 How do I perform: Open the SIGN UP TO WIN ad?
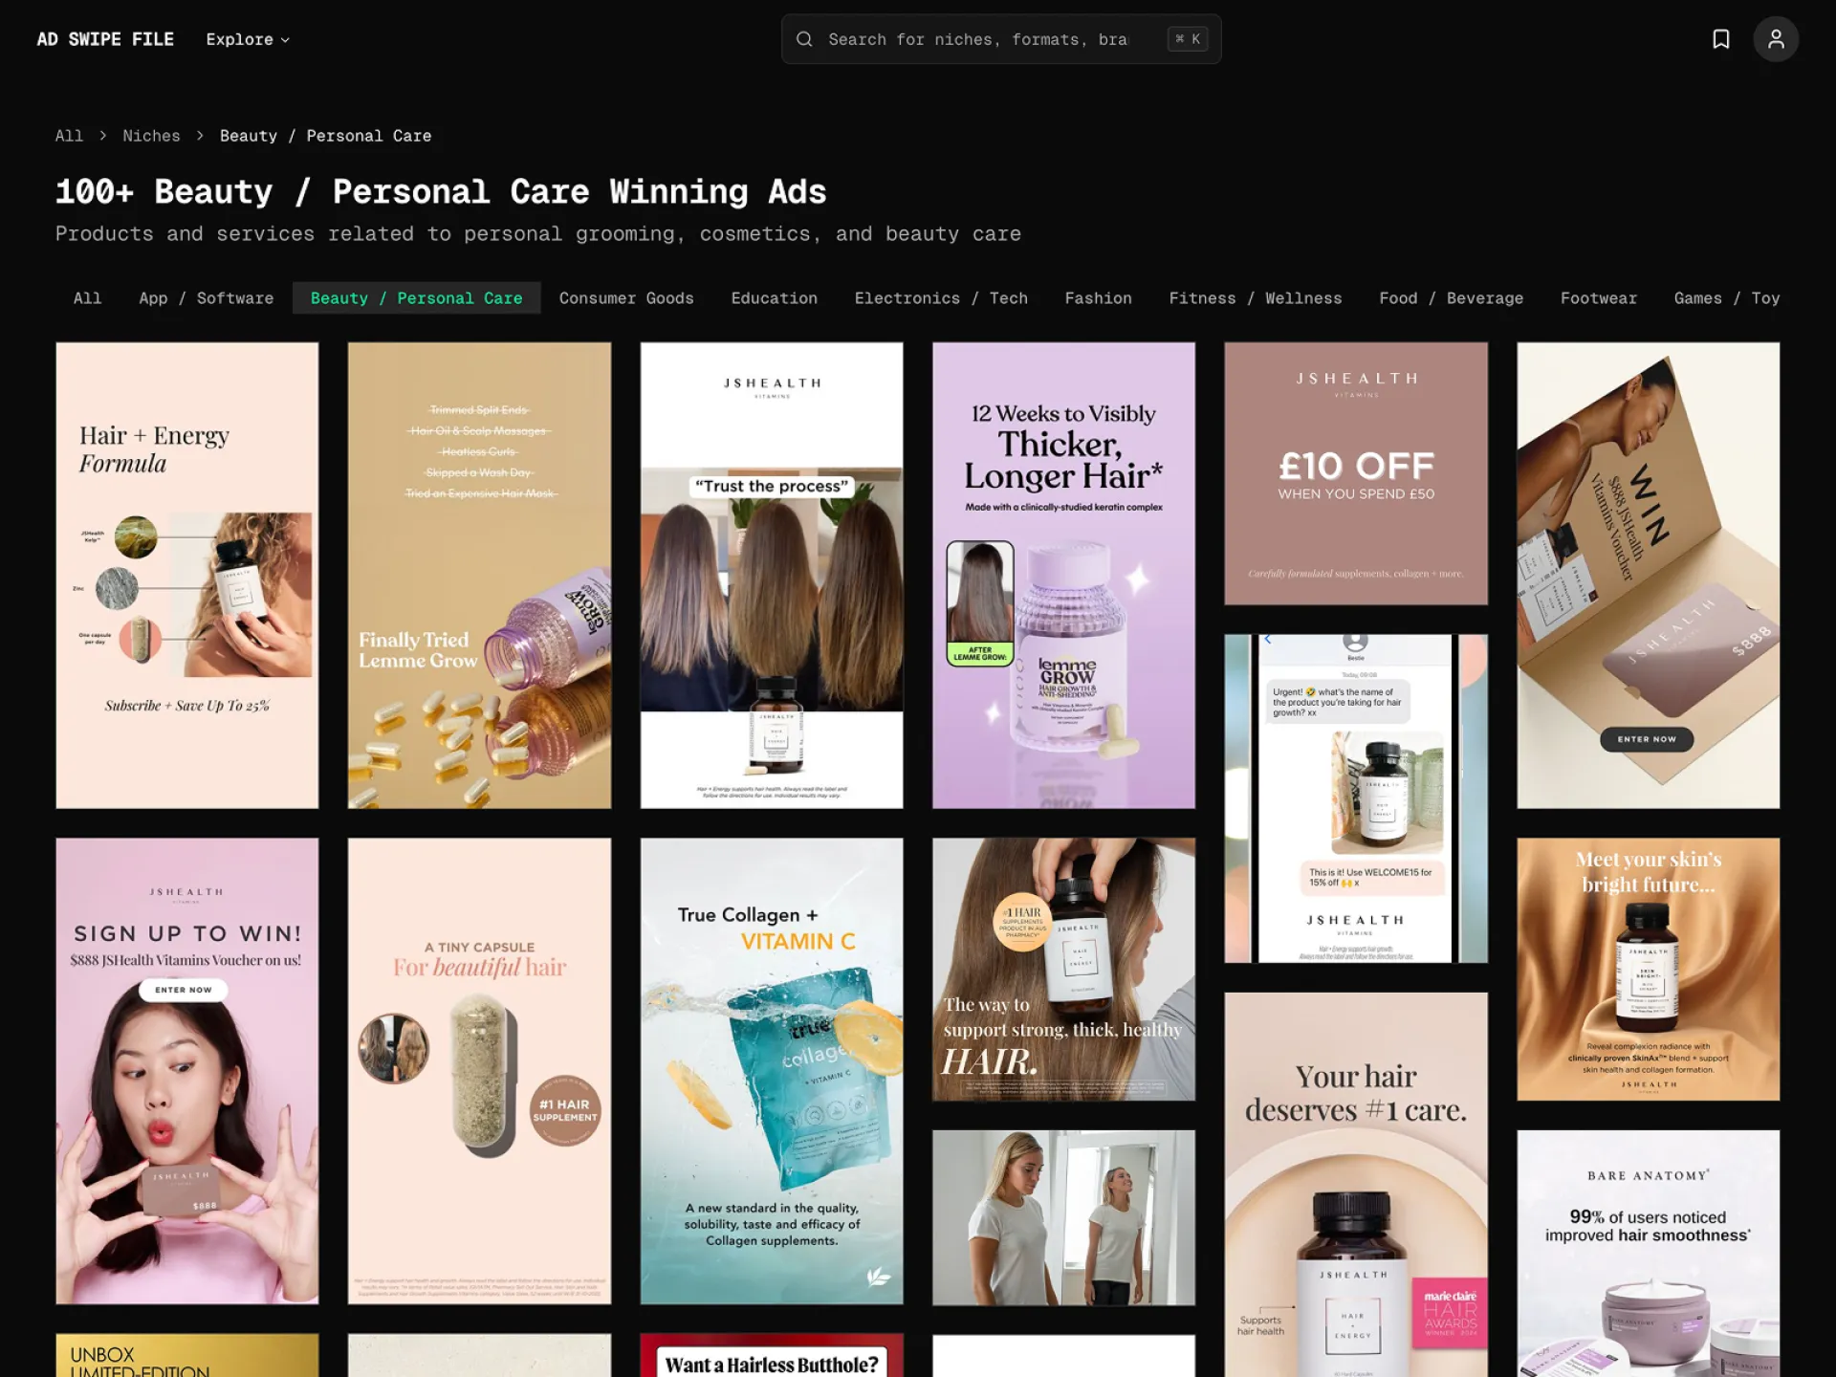[x=187, y=1071]
